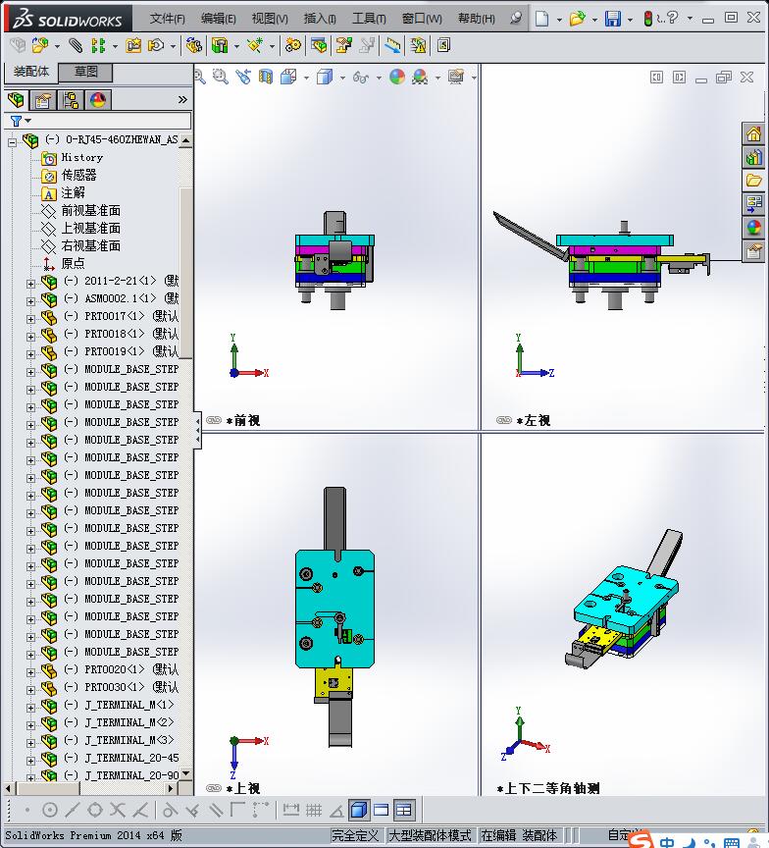This screenshot has width=769, height=848.
Task: Expand the PRT0017<1> component node
Action: [30, 319]
